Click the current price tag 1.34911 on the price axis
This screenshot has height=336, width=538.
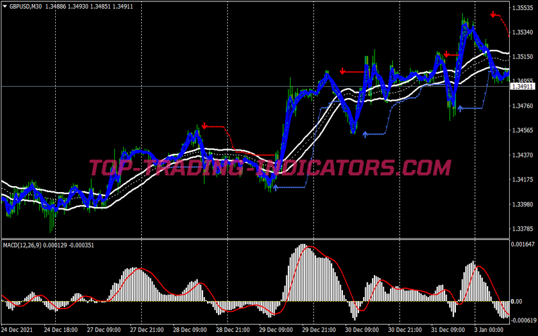click(523, 87)
